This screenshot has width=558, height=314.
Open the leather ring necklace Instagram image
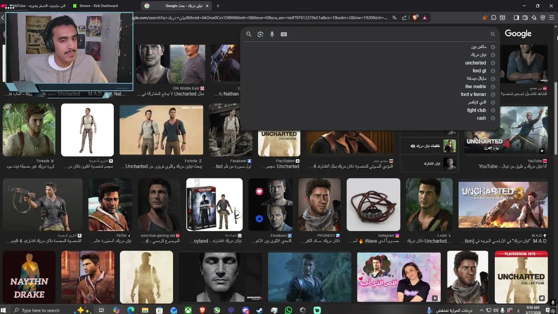click(373, 205)
